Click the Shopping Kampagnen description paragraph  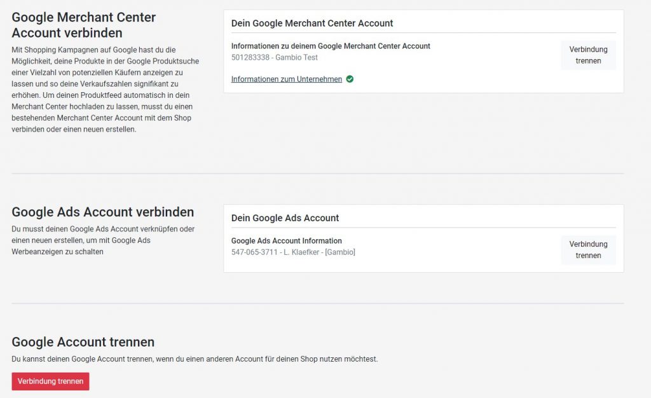click(105, 89)
